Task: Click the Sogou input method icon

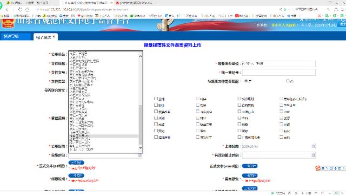Action: tap(318, 168)
